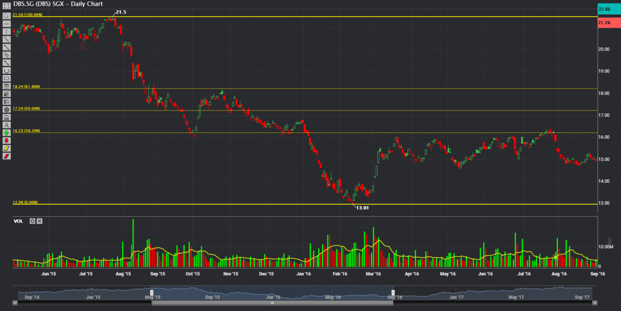Click the 21.5 peak price label
The height and width of the screenshot is (311, 621).
[x=120, y=11]
